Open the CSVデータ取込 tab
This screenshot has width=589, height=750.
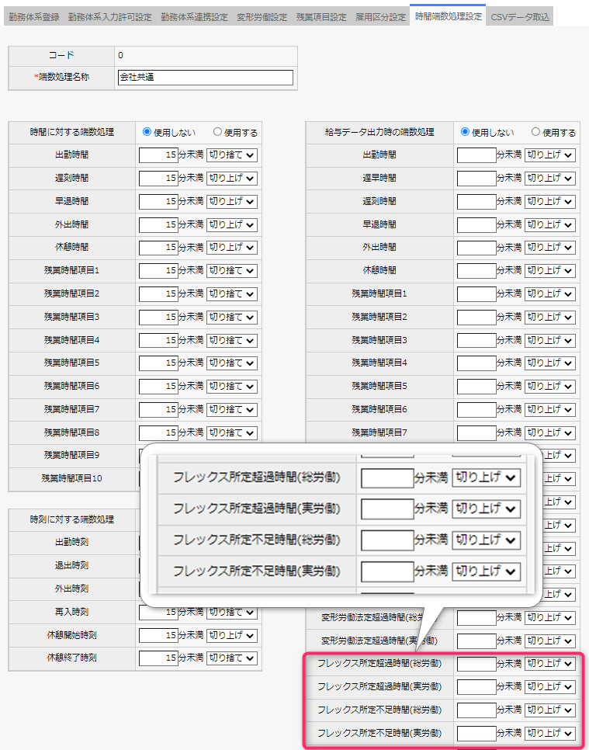521,17
